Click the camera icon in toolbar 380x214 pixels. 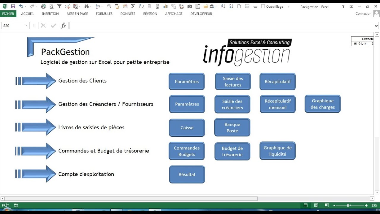coord(190,7)
